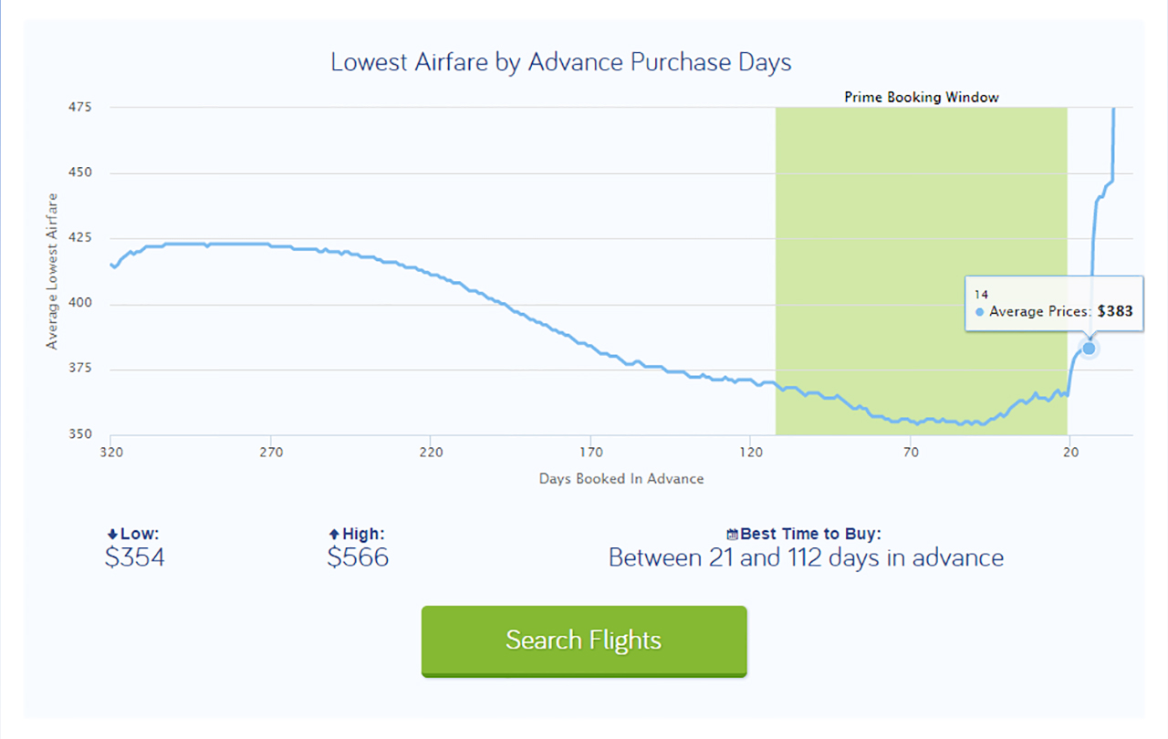Click the blue dot icon in the tooltip
The image size is (1168, 739).
click(x=979, y=311)
